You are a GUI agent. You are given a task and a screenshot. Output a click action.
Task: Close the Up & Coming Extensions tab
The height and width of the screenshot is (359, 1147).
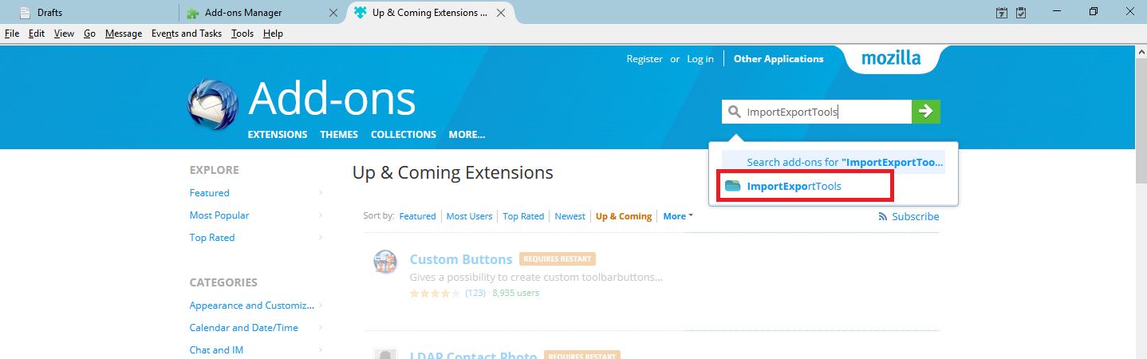(501, 13)
